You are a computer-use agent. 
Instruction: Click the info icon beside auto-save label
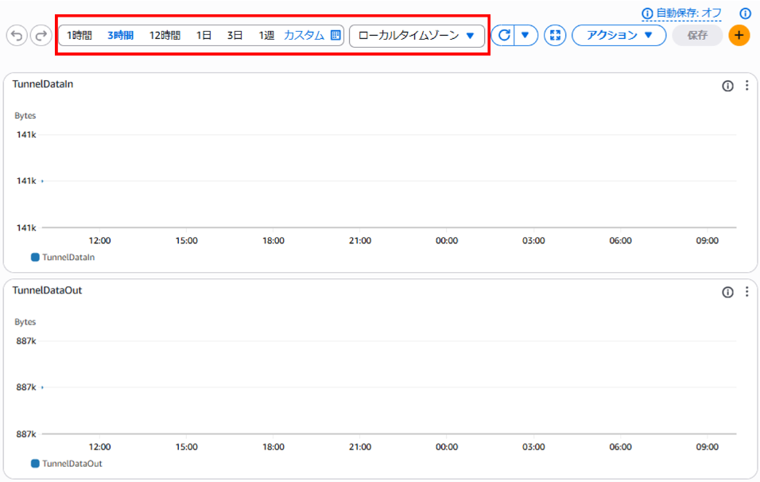coord(647,14)
